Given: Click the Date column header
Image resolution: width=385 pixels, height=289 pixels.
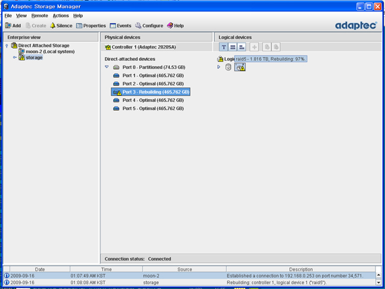Looking at the screenshot, I should 40,269.
